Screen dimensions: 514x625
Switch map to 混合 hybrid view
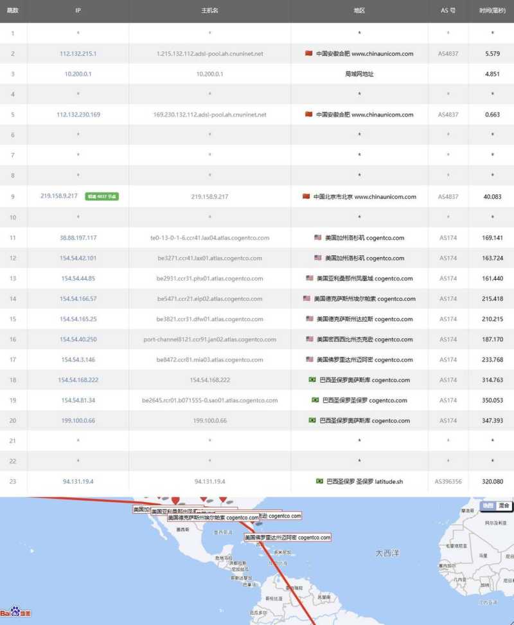coord(504,505)
